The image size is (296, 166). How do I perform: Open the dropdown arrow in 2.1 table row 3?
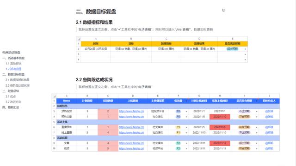point(245,54)
